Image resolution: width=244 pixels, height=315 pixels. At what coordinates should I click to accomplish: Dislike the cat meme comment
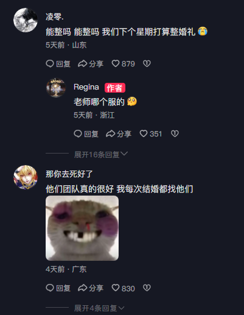pos(147,288)
